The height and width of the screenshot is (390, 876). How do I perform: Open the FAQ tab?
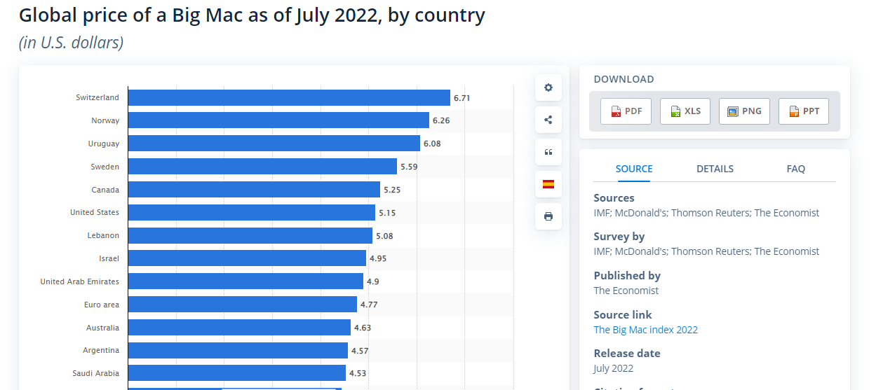pyautogui.click(x=795, y=169)
